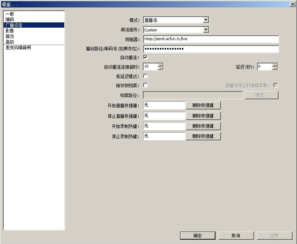Increase the 延迟 (秒) value using up arrow
Screen dimensions: 297x244
274,65
